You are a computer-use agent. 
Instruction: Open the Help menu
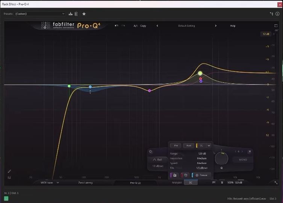pos(233,26)
